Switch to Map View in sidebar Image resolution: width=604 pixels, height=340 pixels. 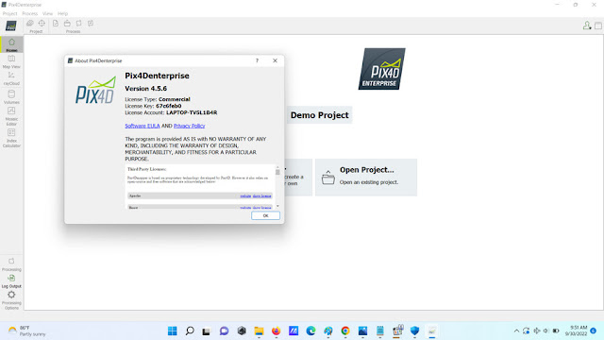pos(11,61)
